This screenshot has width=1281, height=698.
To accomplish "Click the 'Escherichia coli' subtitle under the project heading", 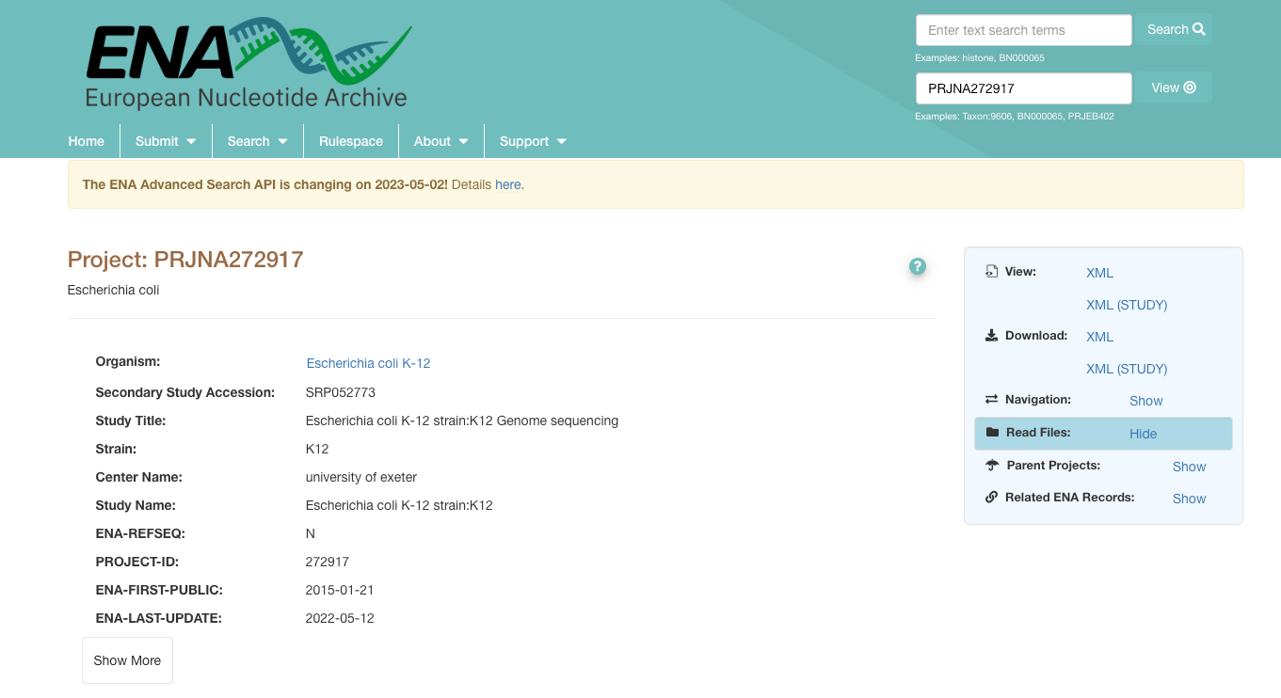I will (114, 290).
